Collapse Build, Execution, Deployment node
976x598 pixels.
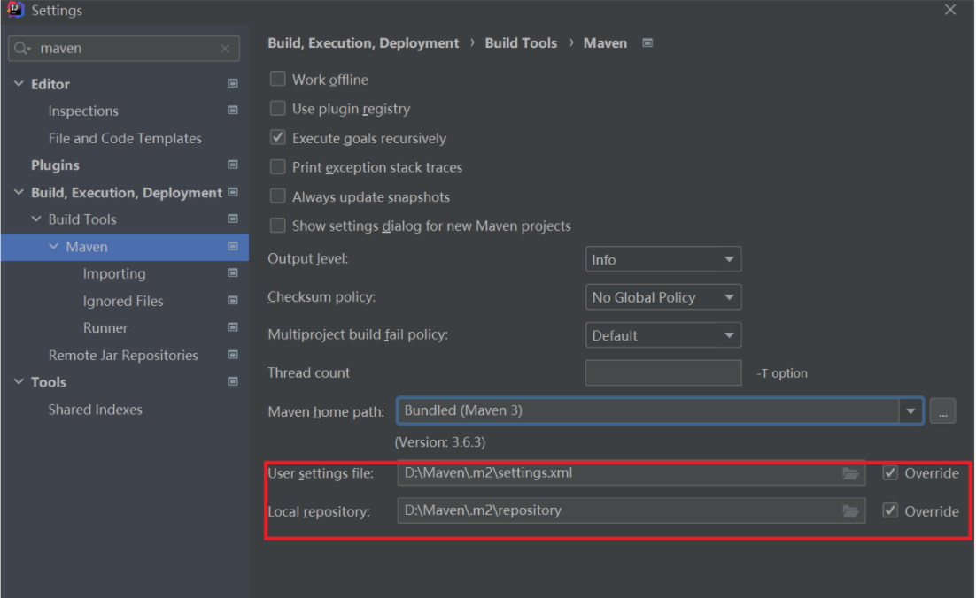click(19, 192)
